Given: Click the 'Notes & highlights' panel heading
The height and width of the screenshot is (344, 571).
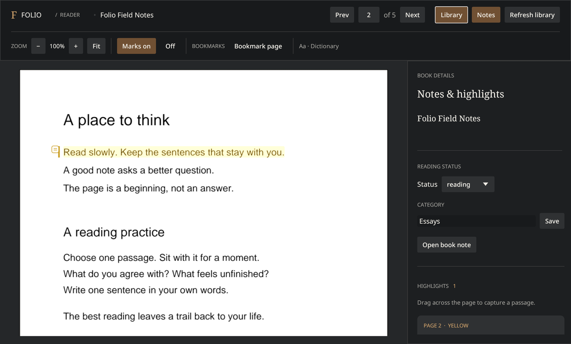Looking at the screenshot, I should pyautogui.click(x=460, y=94).
